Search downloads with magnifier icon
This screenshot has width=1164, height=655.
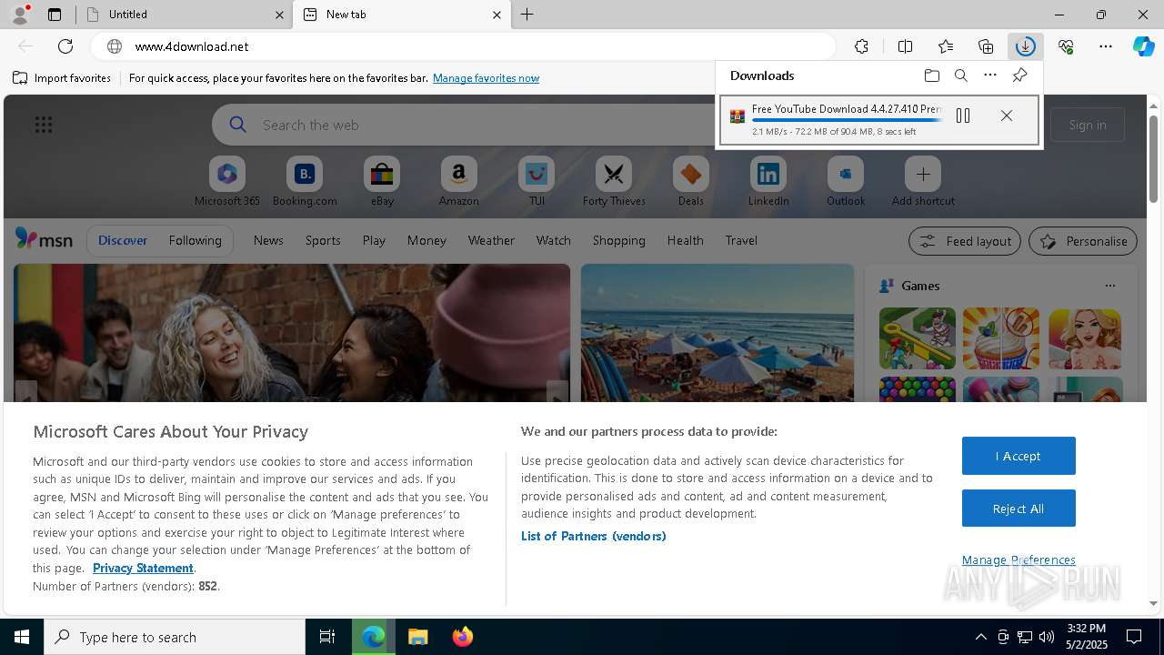[961, 76]
